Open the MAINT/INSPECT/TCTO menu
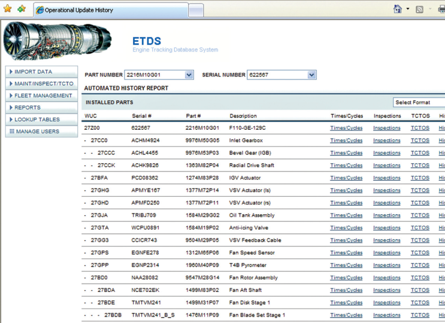 click(x=41, y=84)
